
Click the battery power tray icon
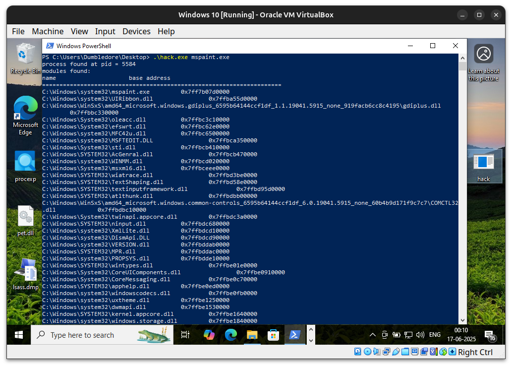397,335
